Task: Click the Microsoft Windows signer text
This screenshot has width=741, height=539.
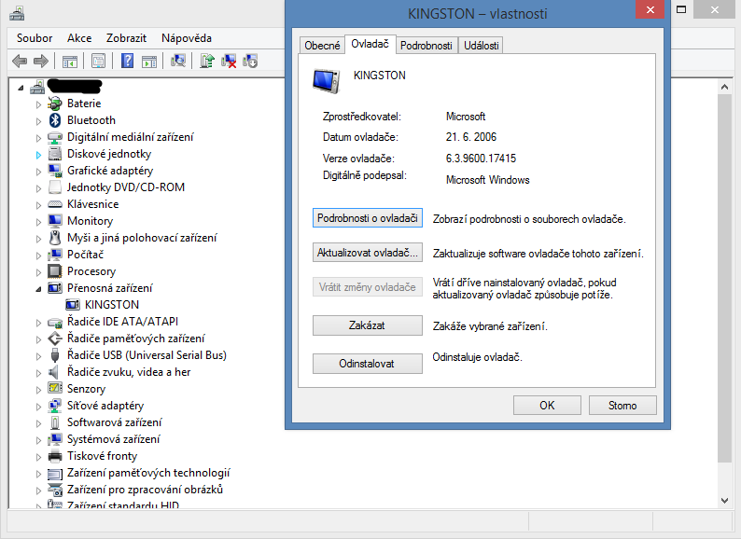Action: (487, 180)
